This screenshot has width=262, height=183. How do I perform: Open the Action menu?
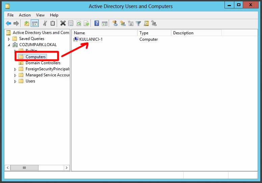[x=25, y=15]
